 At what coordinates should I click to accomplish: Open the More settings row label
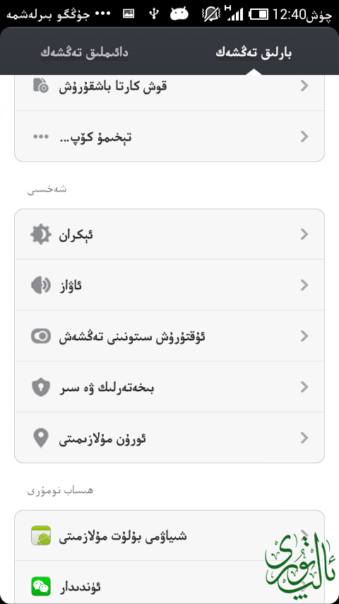point(95,137)
